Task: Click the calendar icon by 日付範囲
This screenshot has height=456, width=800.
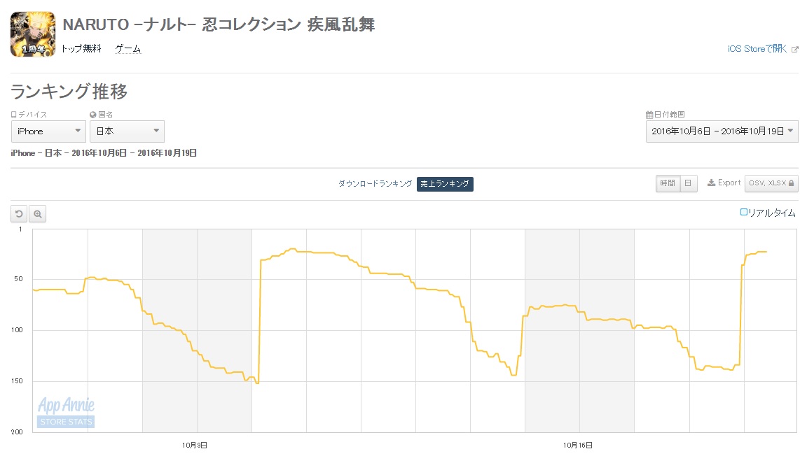Action: pos(649,115)
